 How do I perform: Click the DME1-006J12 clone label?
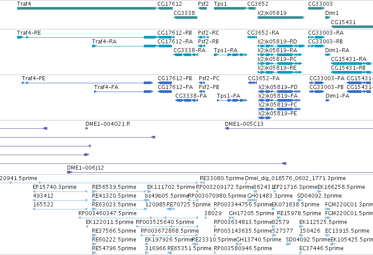click(85, 168)
